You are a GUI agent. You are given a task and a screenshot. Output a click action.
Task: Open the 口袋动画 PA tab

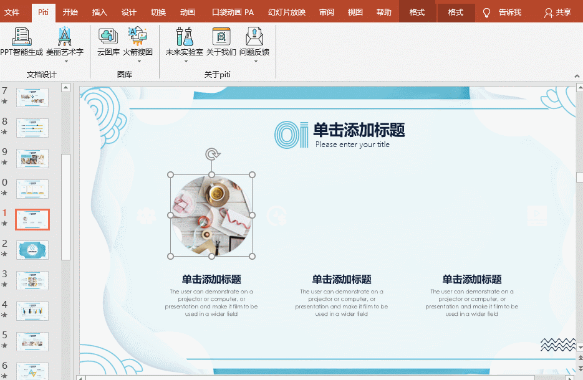tap(232, 12)
